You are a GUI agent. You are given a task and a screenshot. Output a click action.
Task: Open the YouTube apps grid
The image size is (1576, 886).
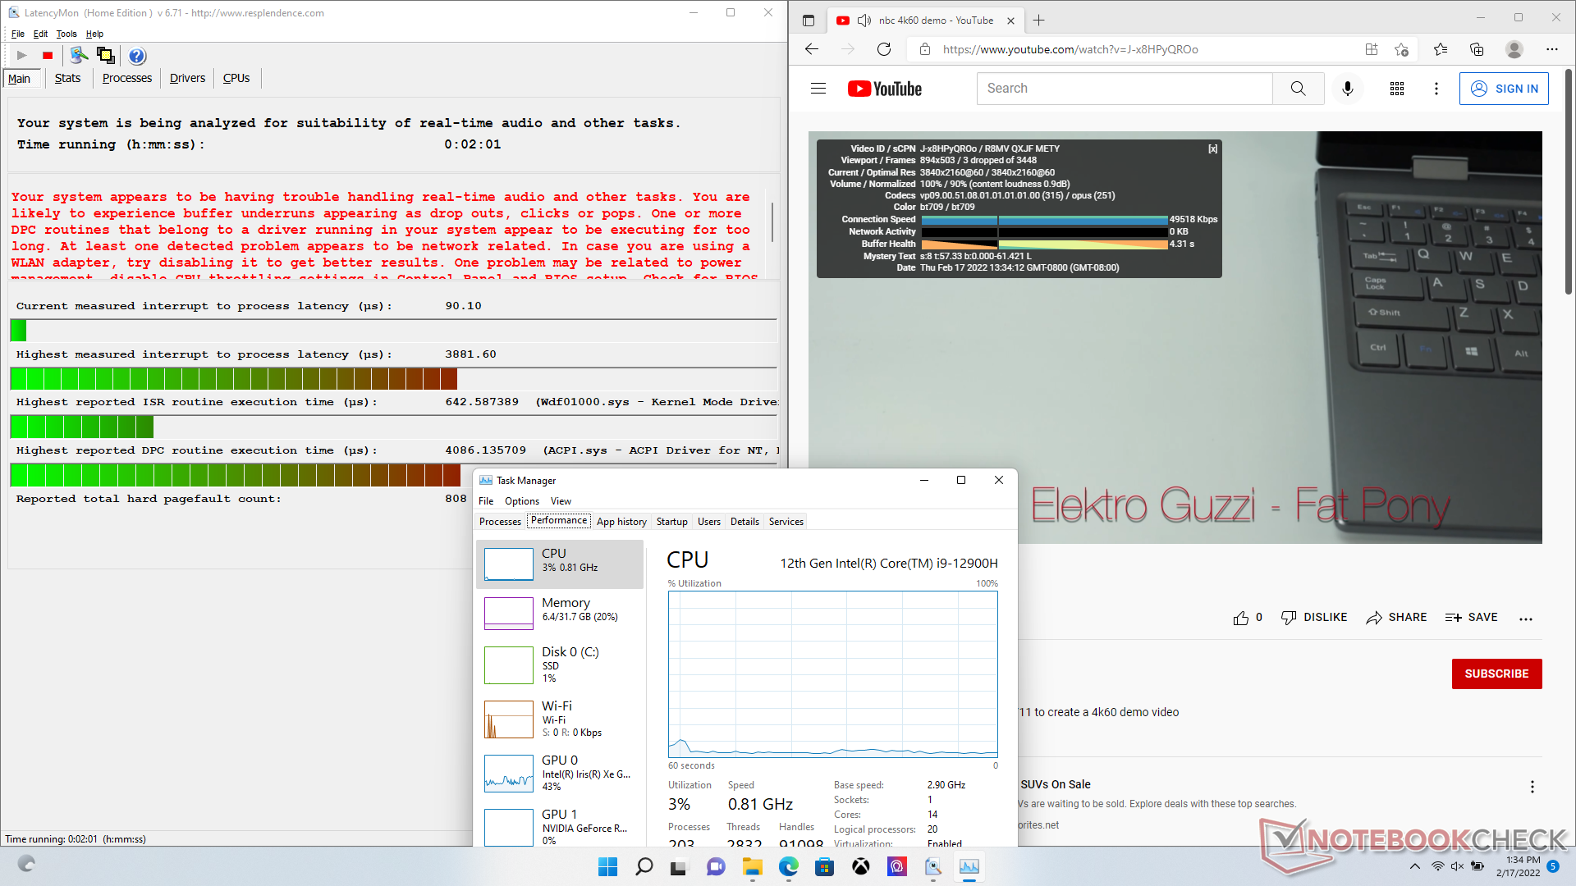coord(1397,89)
